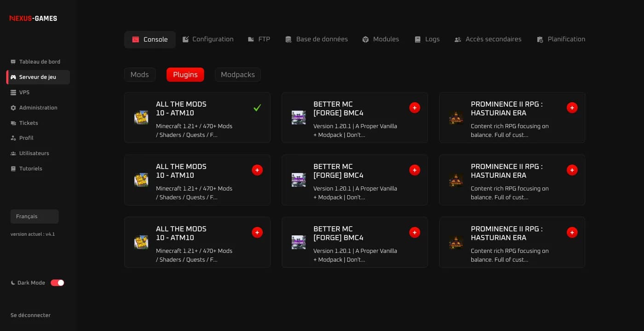644x331 pixels.
Task: Click the Base de données database icon
Action: (x=288, y=40)
